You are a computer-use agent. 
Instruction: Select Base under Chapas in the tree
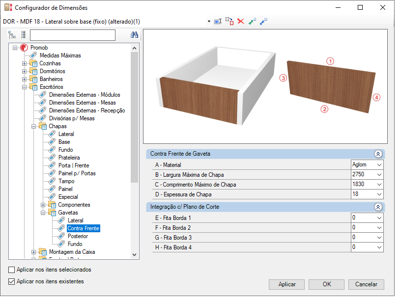(x=64, y=142)
